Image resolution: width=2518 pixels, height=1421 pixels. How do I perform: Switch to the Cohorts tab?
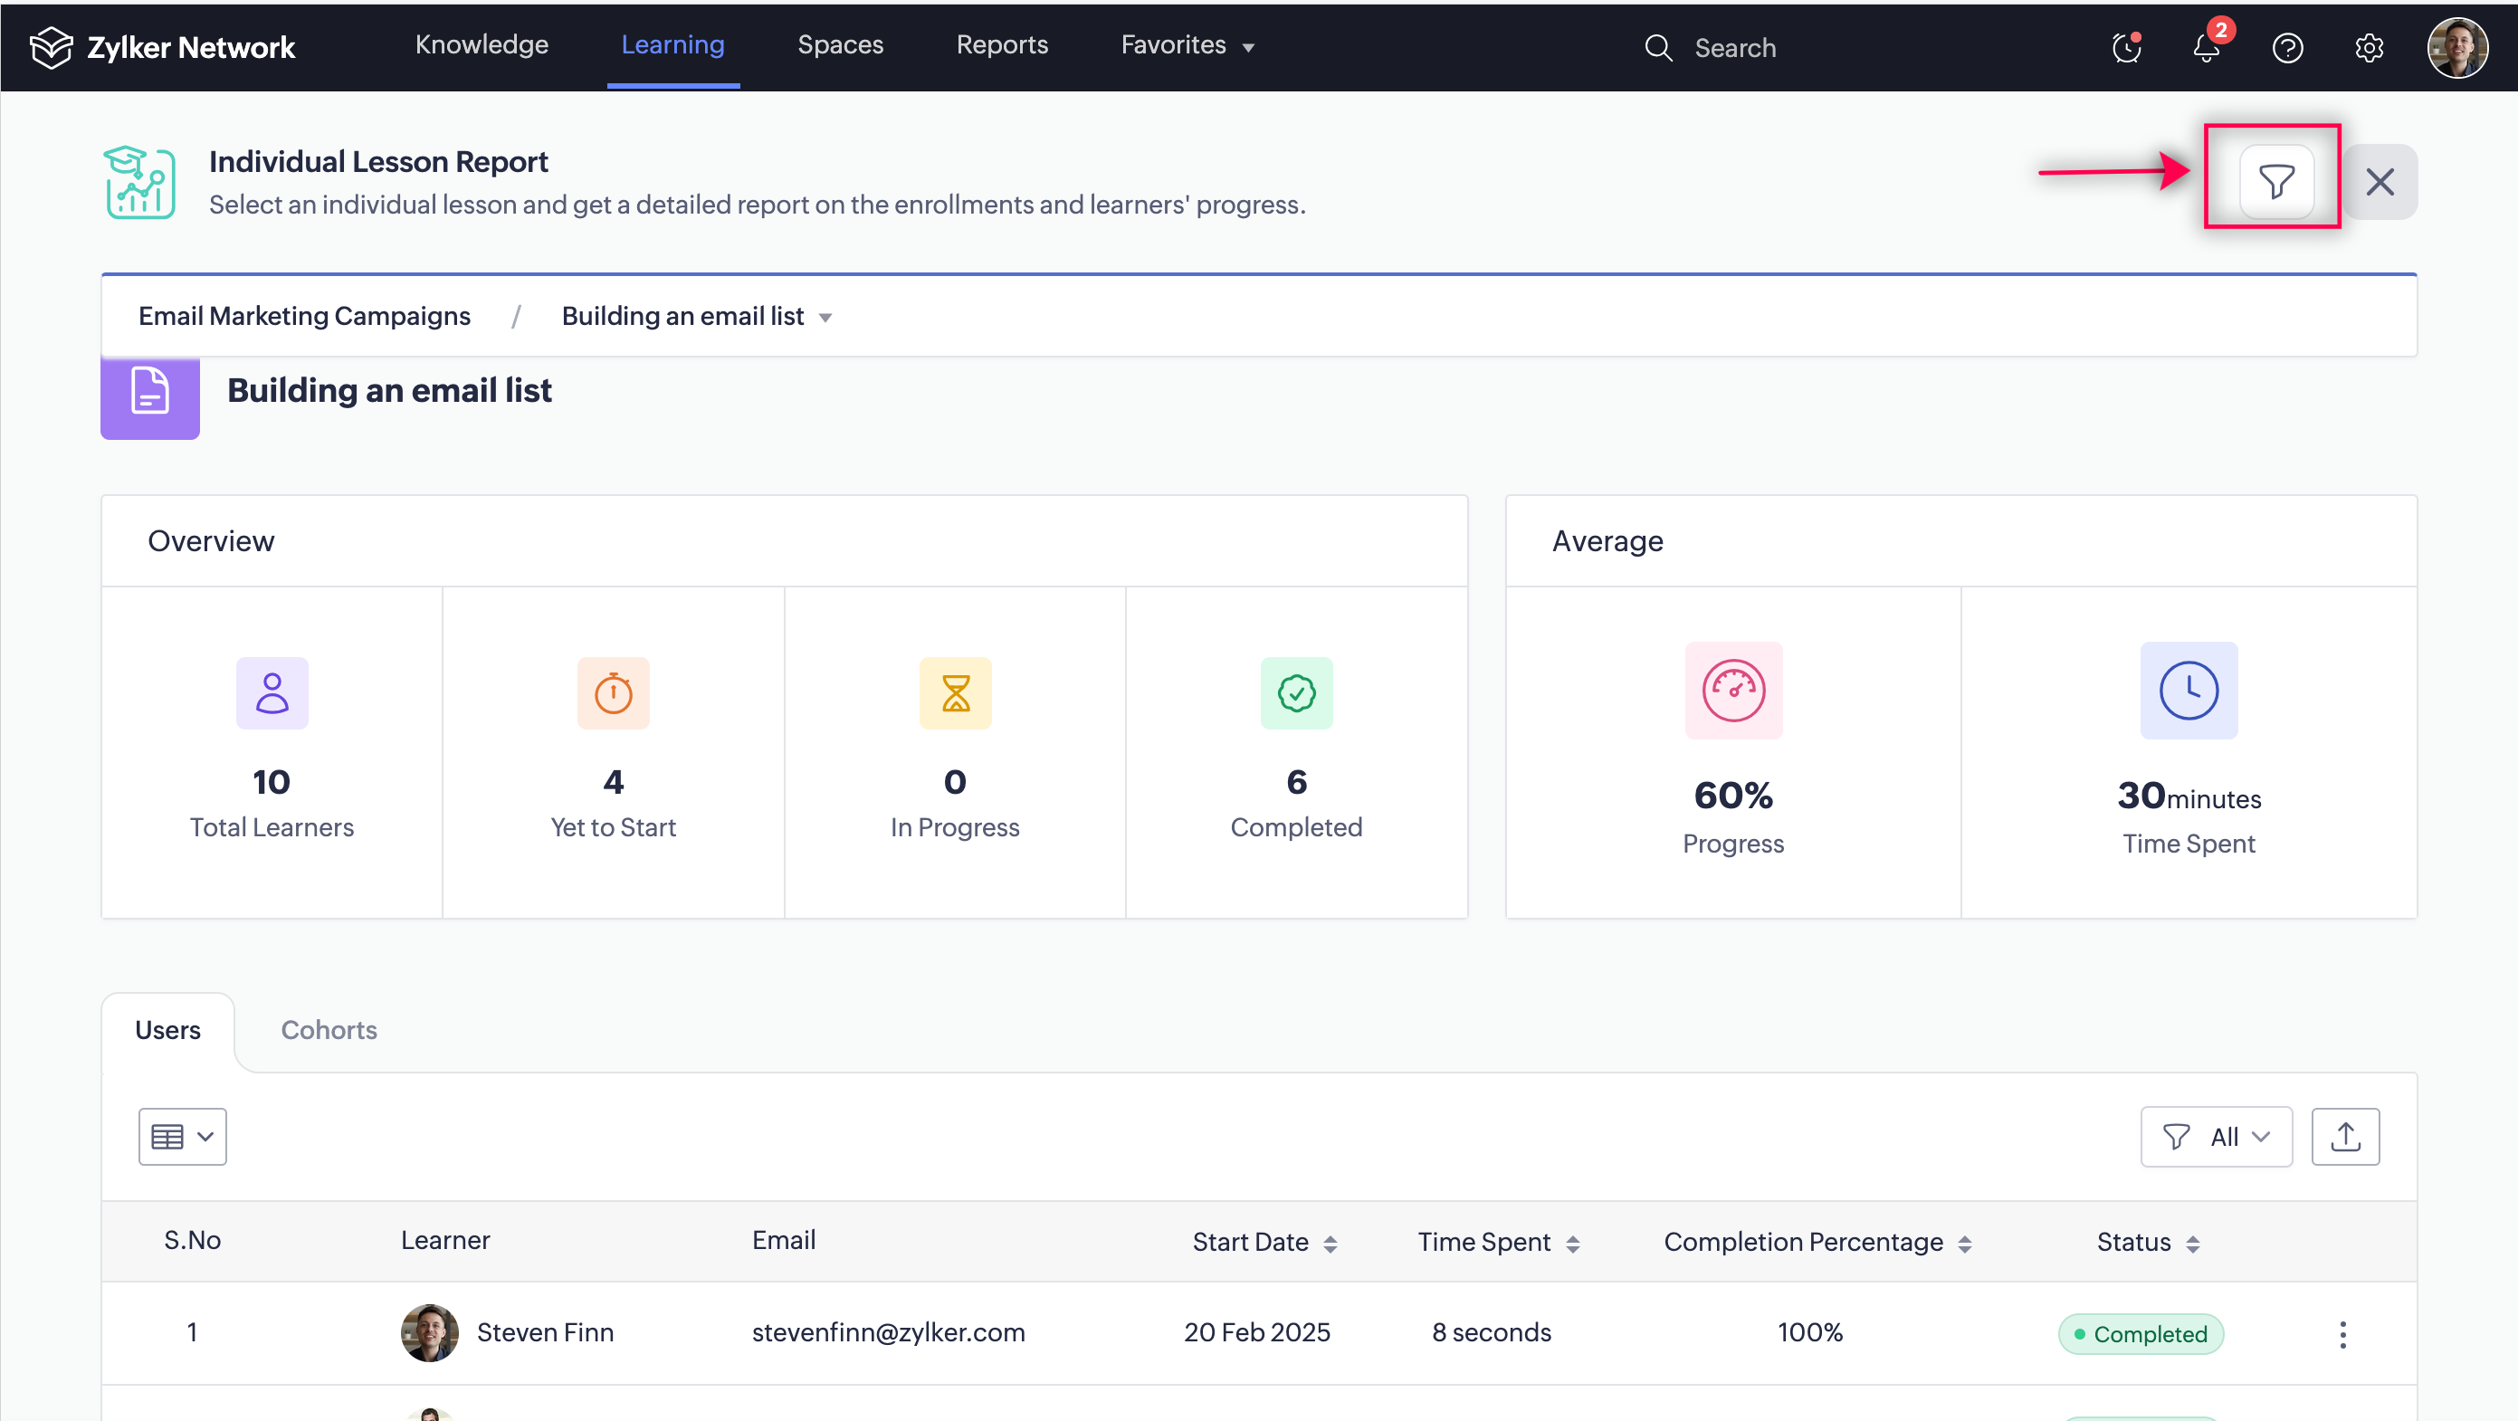coord(329,1030)
